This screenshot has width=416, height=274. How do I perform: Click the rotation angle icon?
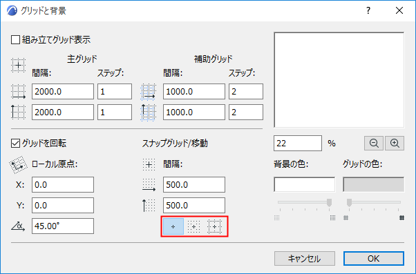[x=18, y=226]
